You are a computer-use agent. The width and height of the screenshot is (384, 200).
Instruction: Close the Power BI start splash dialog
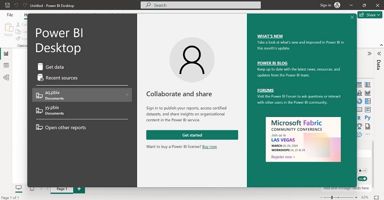coord(352,18)
